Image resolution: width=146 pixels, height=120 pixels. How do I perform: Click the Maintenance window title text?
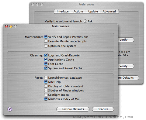[61, 26]
